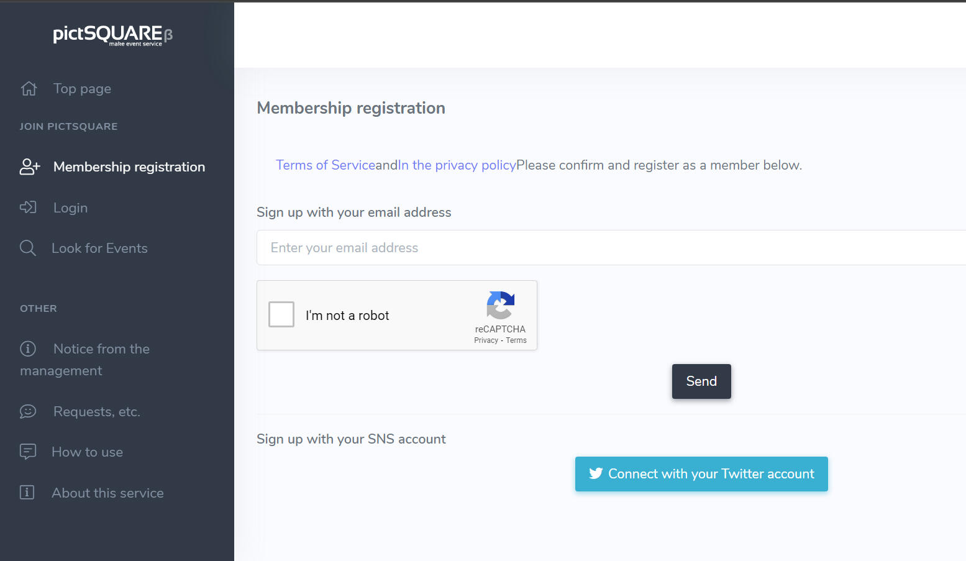This screenshot has width=966, height=561.
Task: Click the info box icon for About
Action: 27,493
